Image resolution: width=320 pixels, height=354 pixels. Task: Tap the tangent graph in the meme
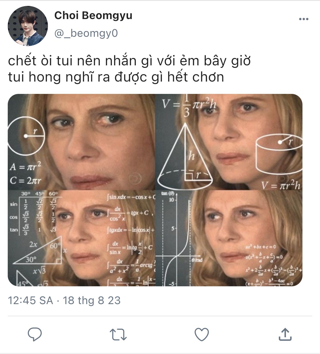pyautogui.click(x=178, y=238)
